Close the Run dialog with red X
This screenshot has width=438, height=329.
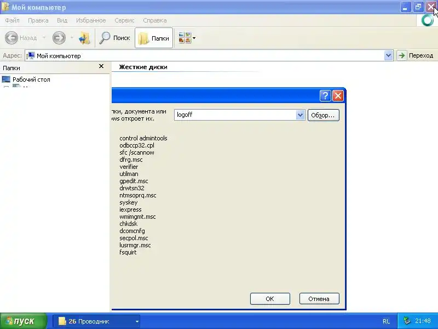tap(338, 95)
